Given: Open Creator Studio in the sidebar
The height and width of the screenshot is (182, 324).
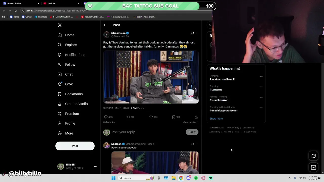Looking at the screenshot, I should click(x=73, y=104).
